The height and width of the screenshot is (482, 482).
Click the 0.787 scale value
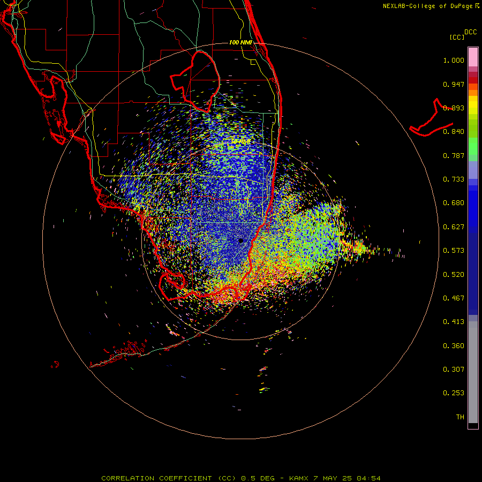454,155
